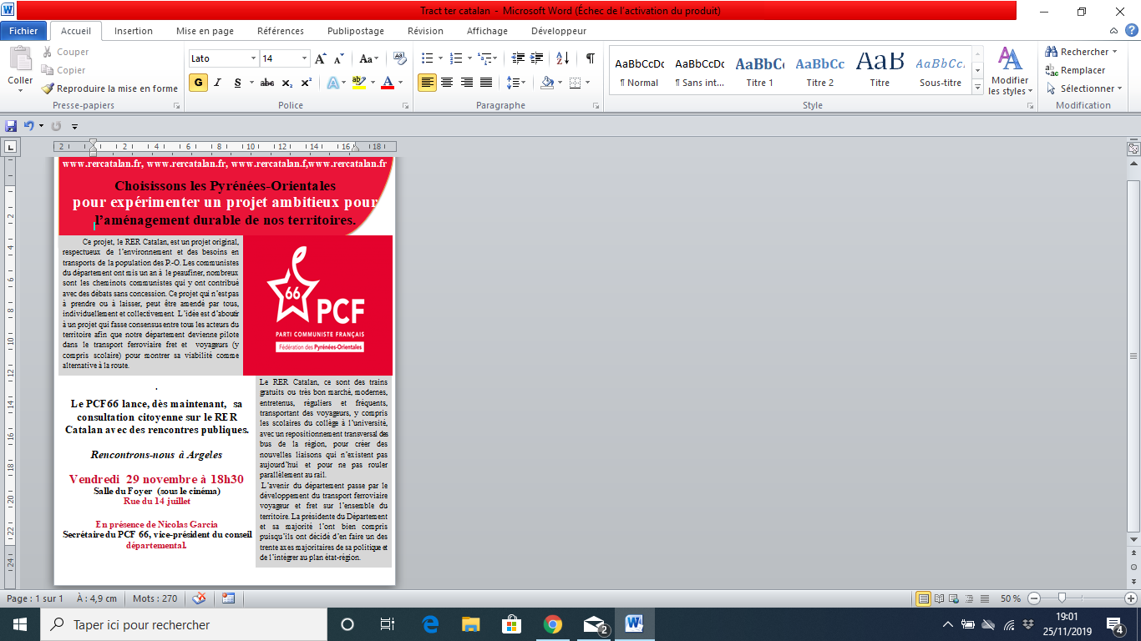Viewport: 1141px width, 641px height.
Task: Decrease paragraph indent
Action: 517,58
